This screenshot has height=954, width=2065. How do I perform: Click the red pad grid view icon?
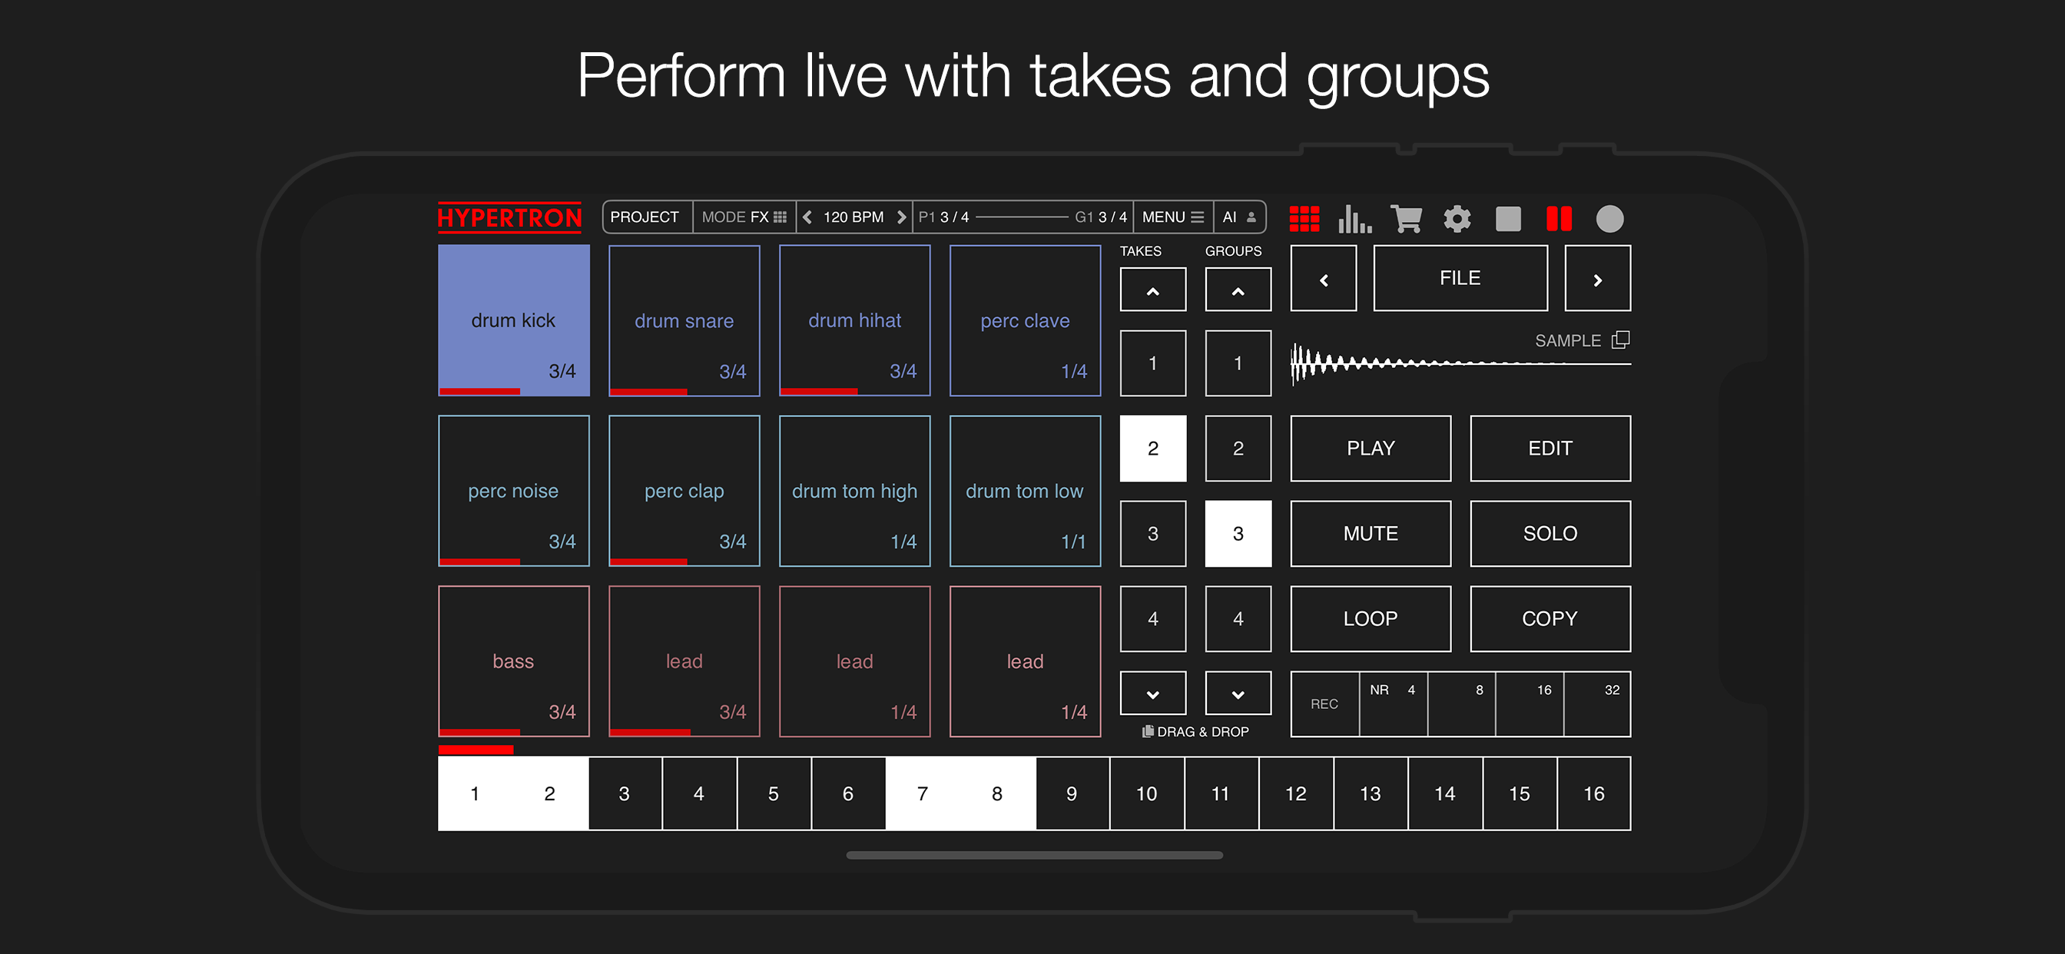tap(1304, 218)
